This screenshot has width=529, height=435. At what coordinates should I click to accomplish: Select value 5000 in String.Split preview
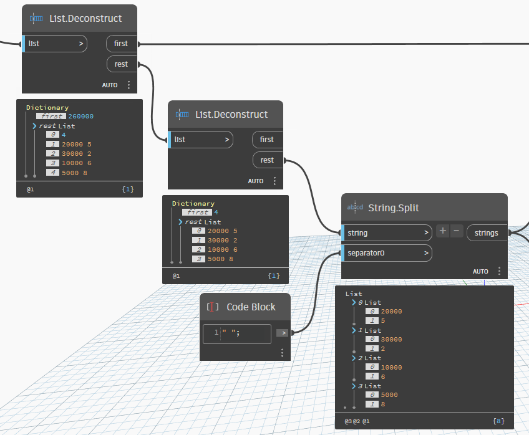tap(389, 395)
